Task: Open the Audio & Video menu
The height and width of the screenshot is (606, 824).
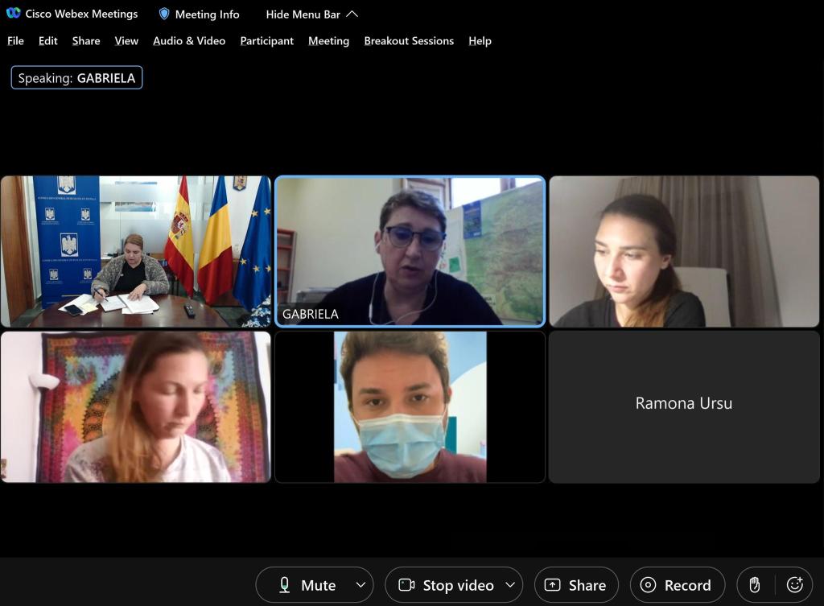Action: (x=189, y=40)
